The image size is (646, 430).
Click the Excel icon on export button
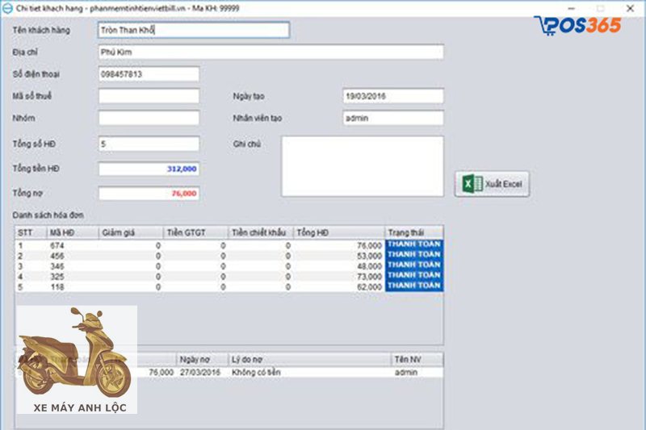[x=472, y=184]
